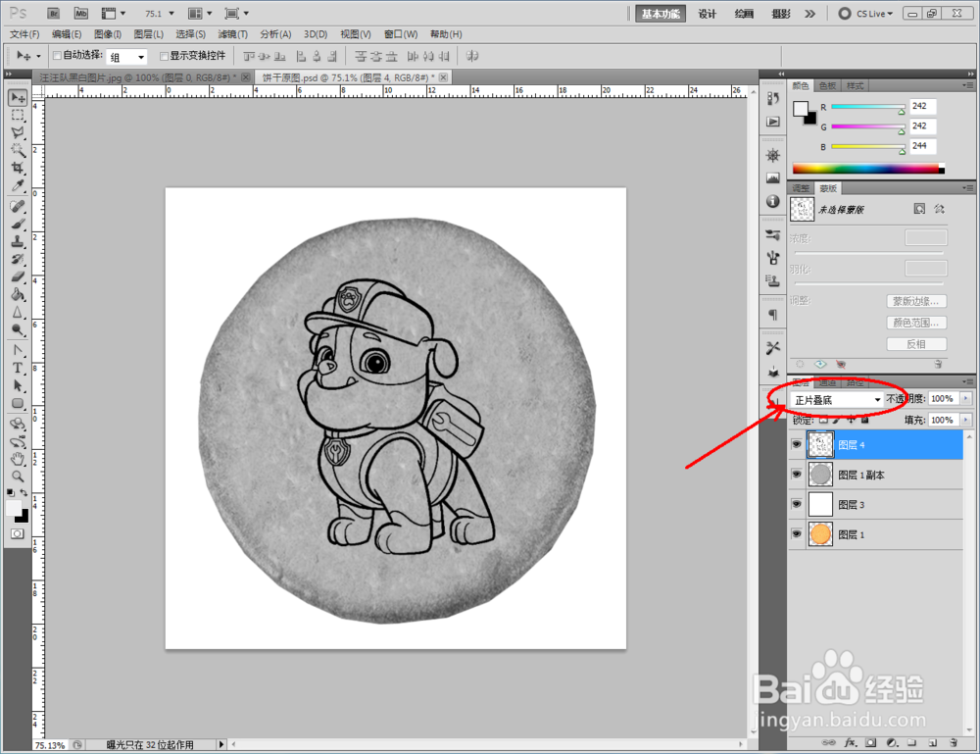Viewport: 980px width, 754px height.
Task: Select the Eraser tool
Action: 18,276
